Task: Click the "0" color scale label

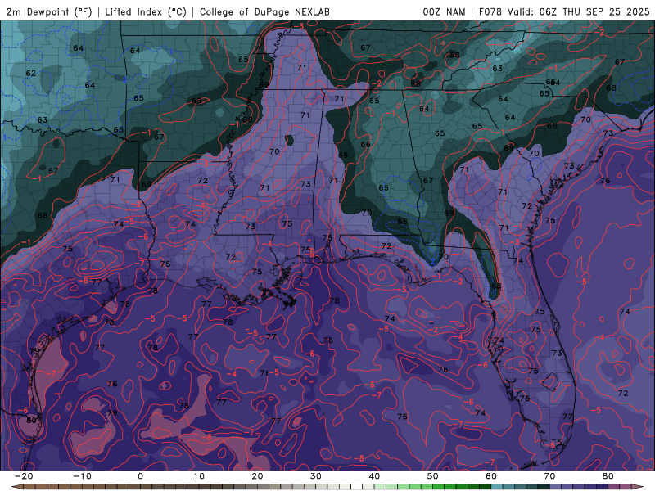Action: click(x=140, y=476)
